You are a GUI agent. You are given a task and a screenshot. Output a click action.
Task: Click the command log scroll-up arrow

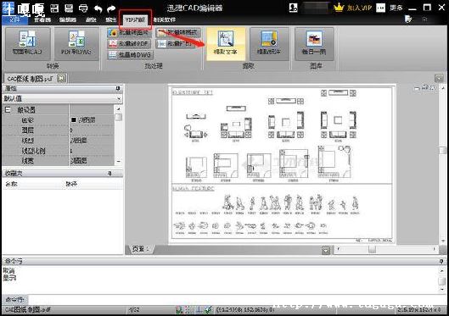[x=442, y=270]
